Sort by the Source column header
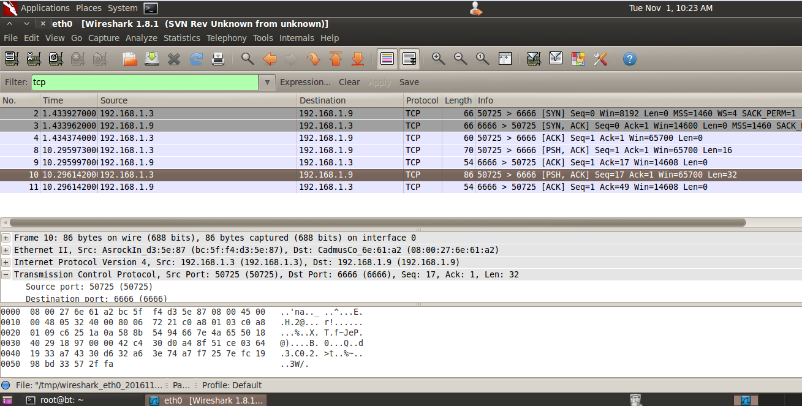This screenshot has width=802, height=406. coord(197,100)
